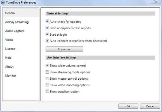Toggle the Start at login checkbox
162x112 pixels.
pos(47,34)
